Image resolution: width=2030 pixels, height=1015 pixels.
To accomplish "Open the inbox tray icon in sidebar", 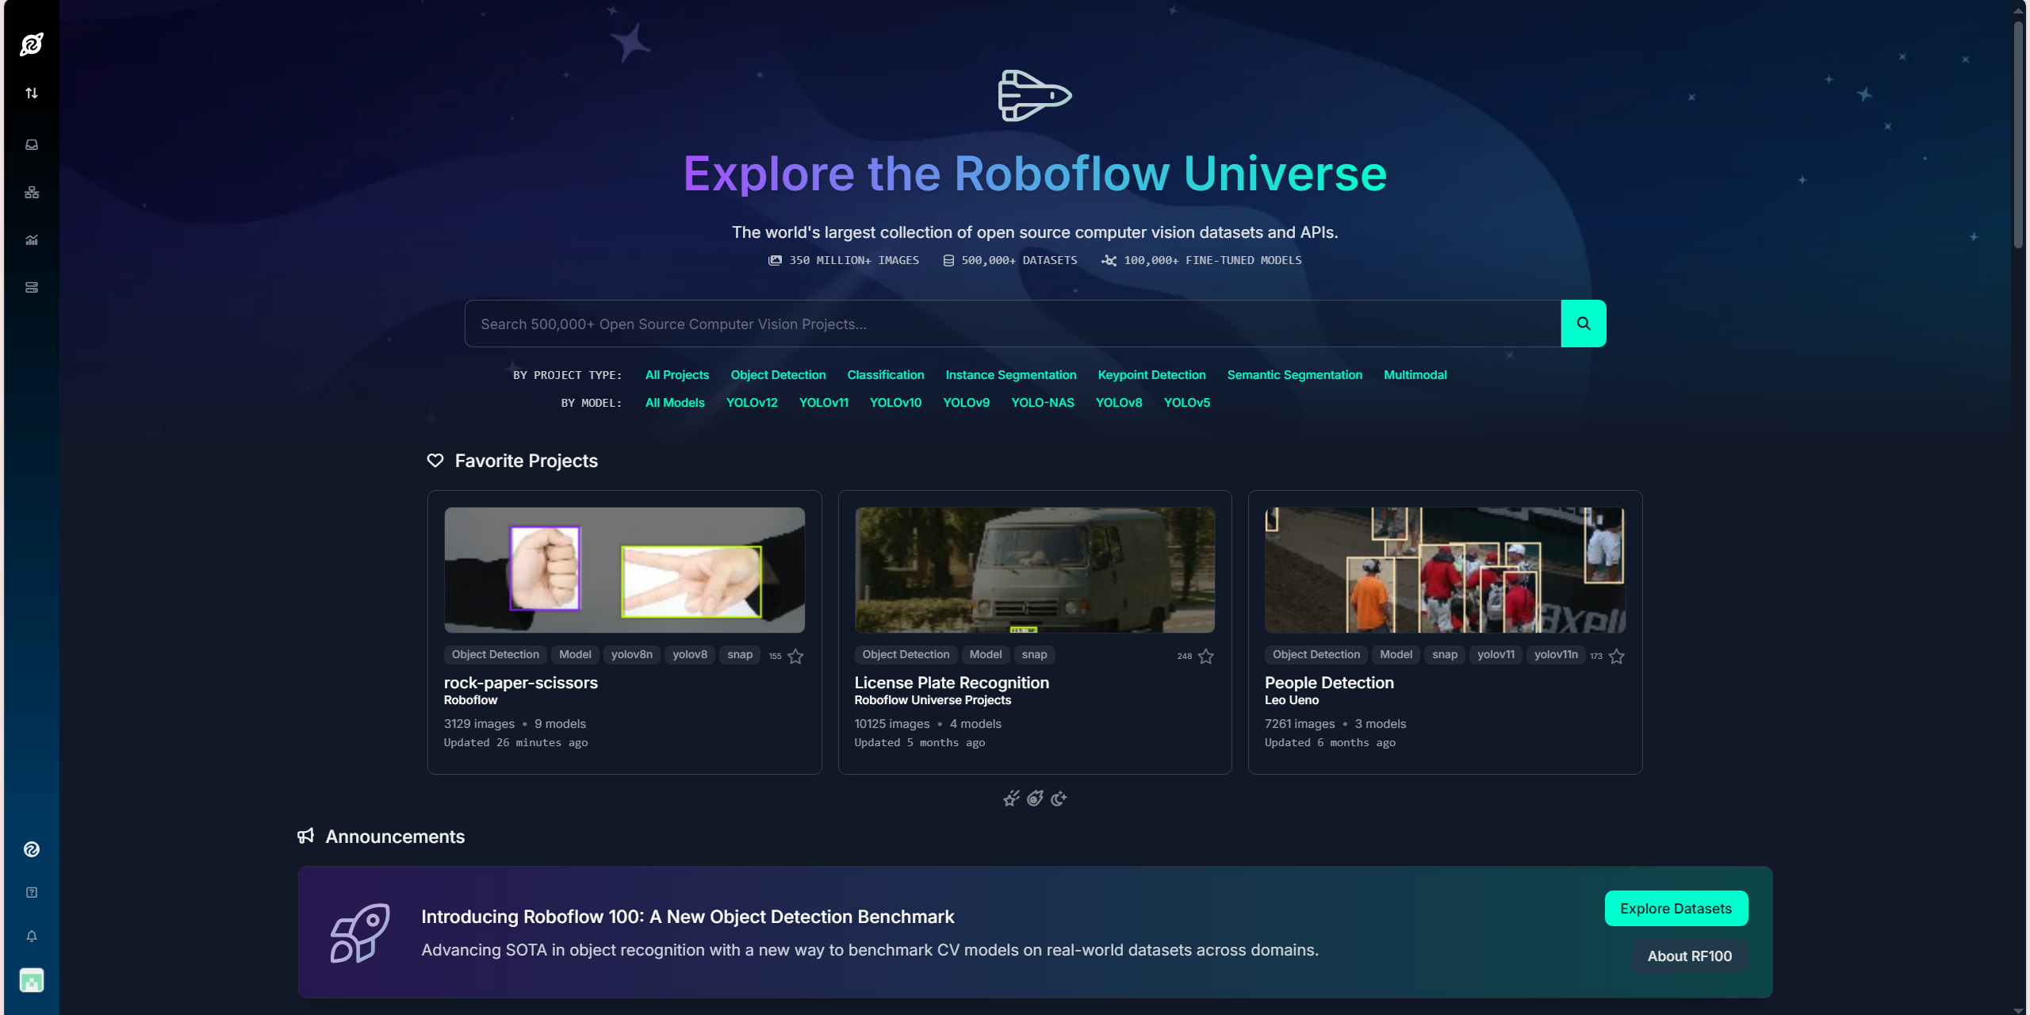I will tap(32, 144).
